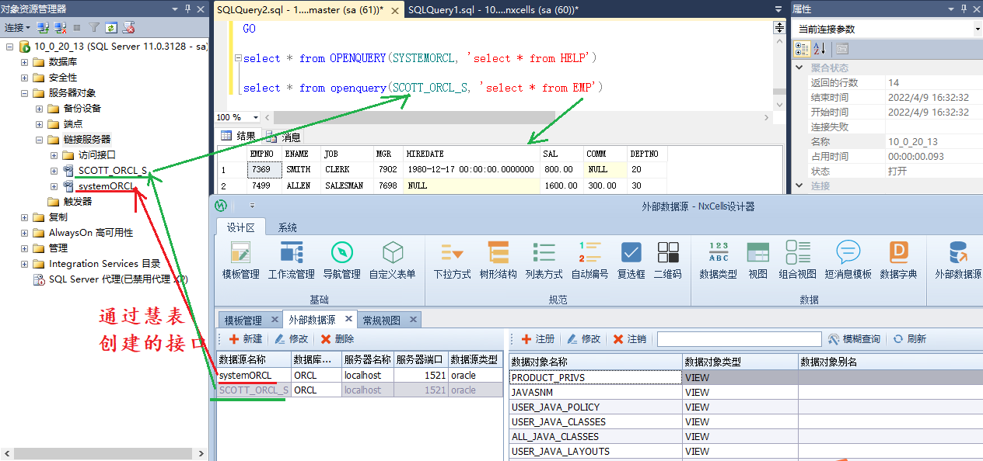Switch to the 结果 results tab
Viewport: 983px width, 461px height.
(x=239, y=137)
